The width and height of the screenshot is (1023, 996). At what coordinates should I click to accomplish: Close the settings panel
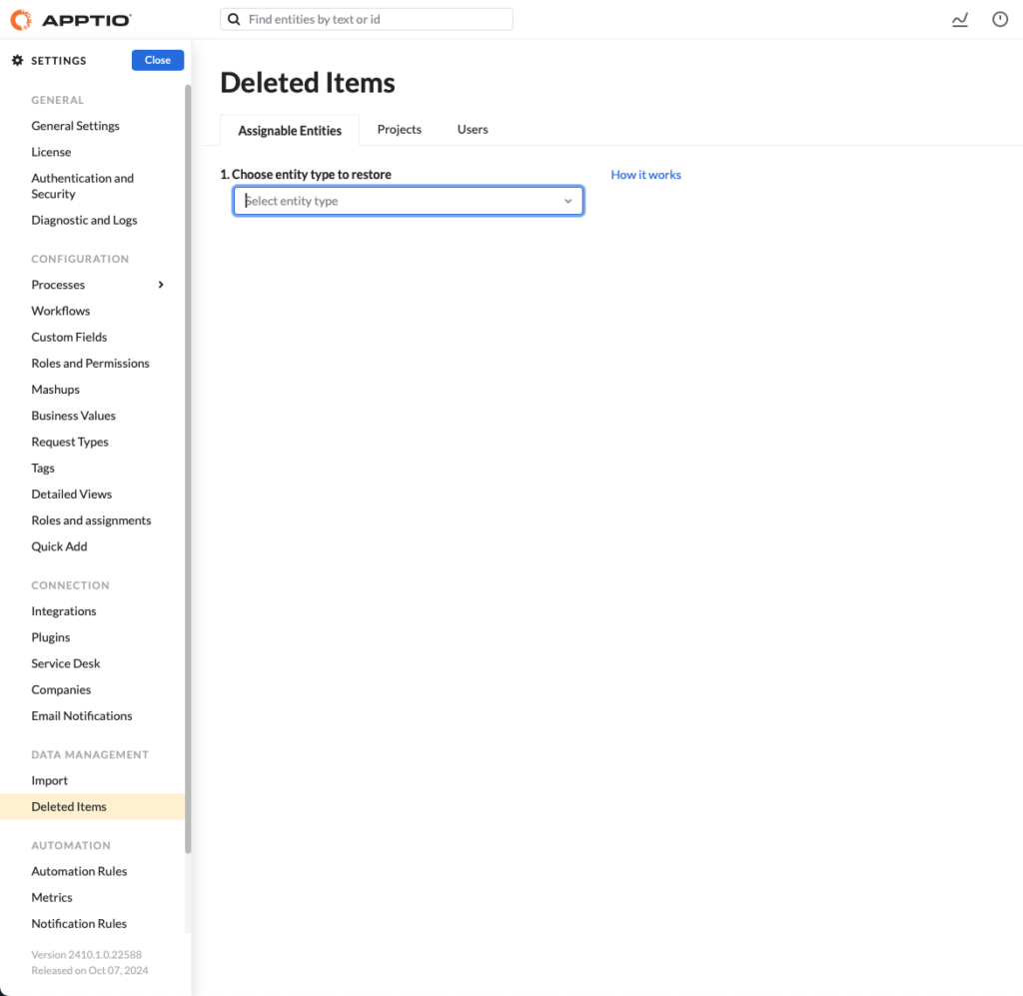pos(158,60)
